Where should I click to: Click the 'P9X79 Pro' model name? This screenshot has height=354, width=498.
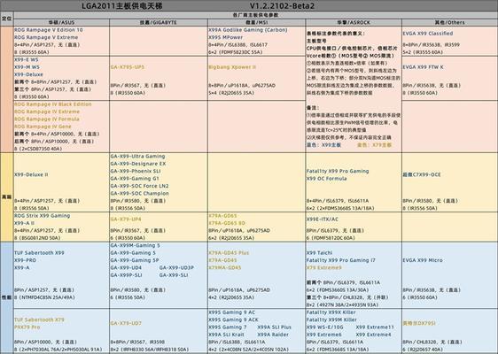(27, 327)
